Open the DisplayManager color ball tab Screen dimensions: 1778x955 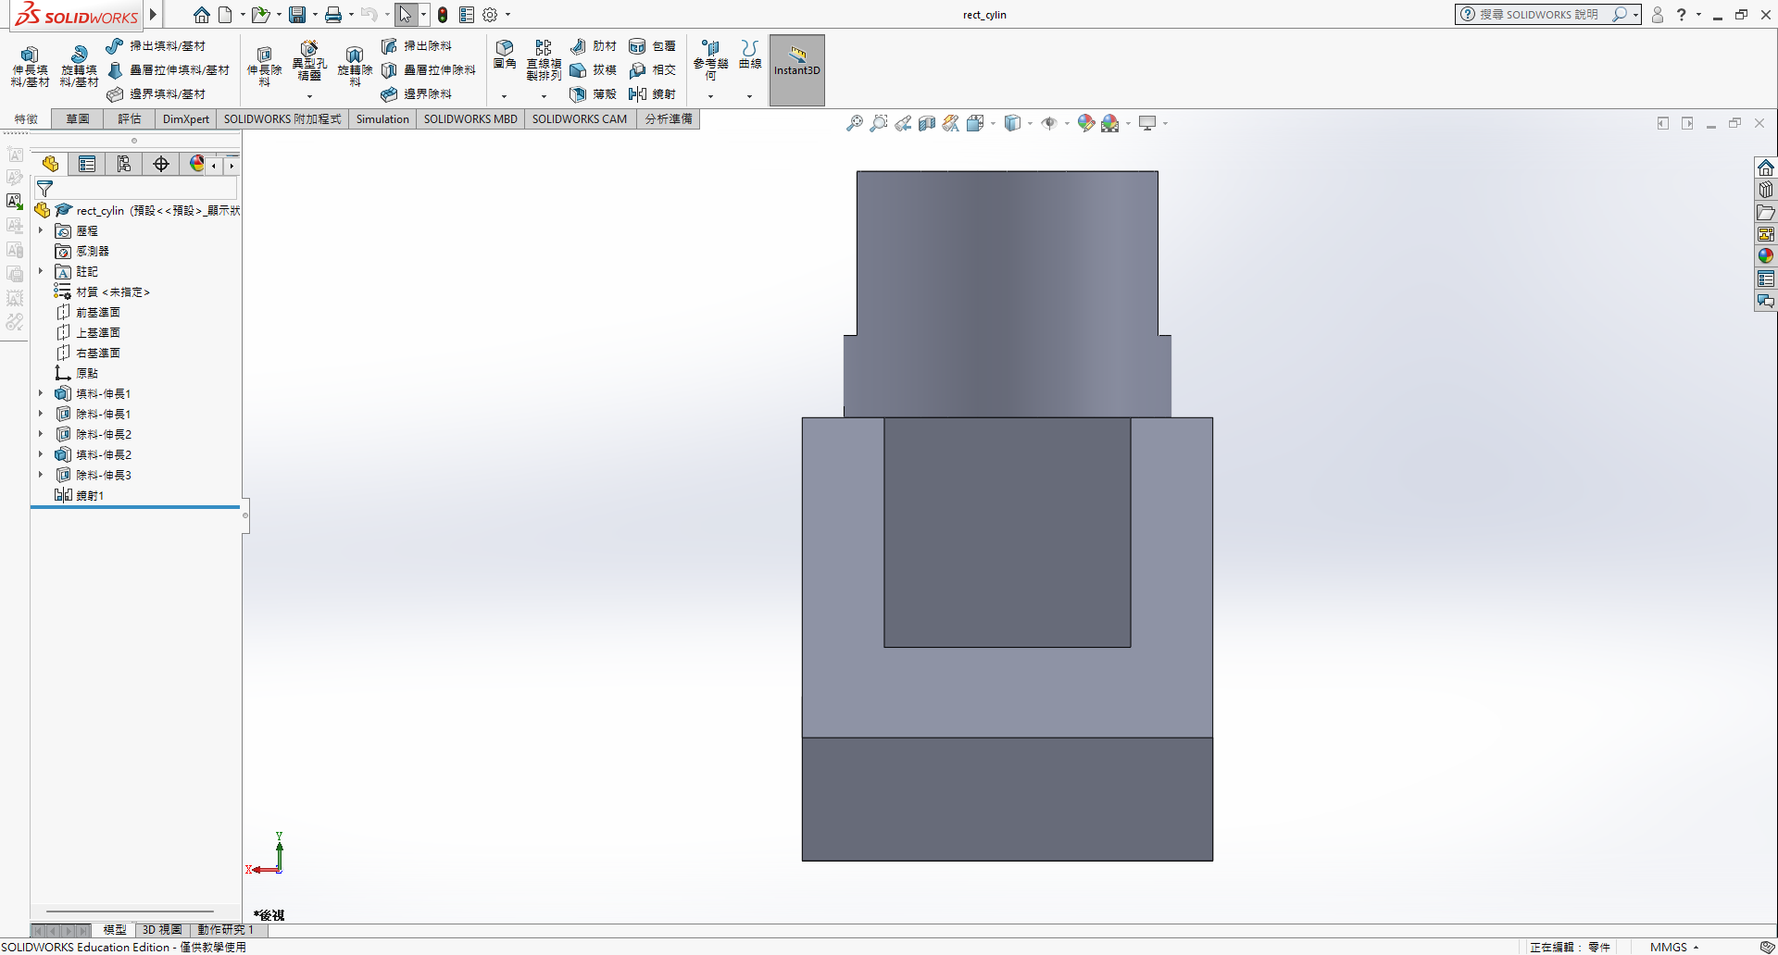(197, 164)
